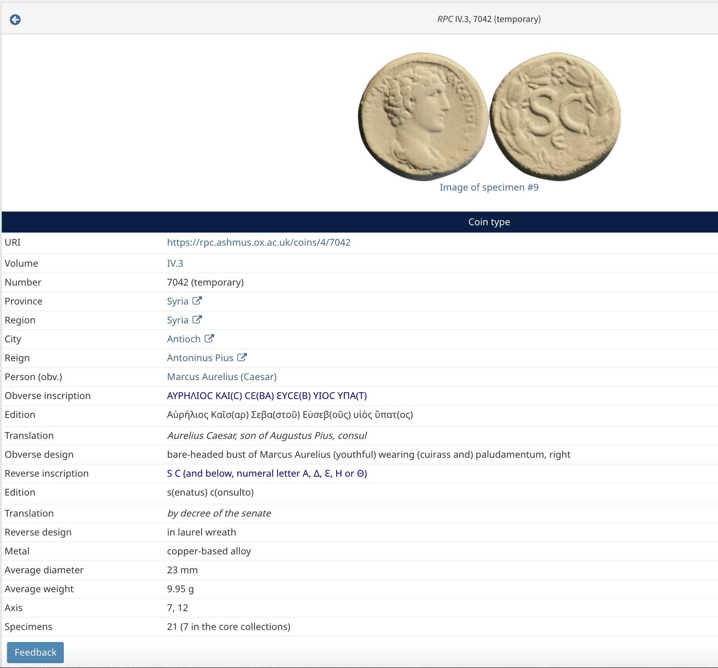The image size is (718, 668).
Task: Click the back arrow icon
Action: click(15, 20)
